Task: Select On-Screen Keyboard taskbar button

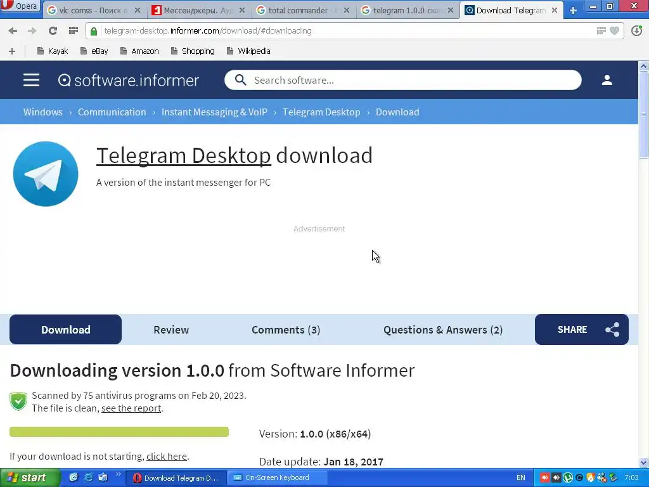Action: [x=278, y=478]
